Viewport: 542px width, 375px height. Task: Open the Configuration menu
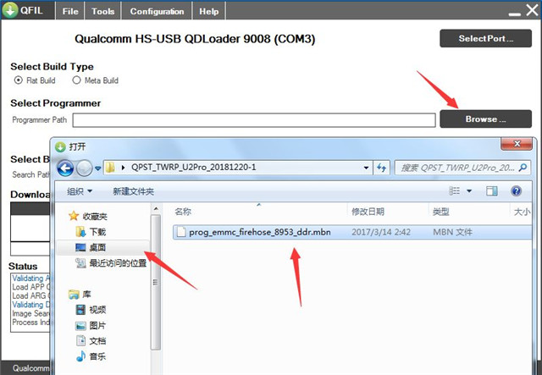157,12
